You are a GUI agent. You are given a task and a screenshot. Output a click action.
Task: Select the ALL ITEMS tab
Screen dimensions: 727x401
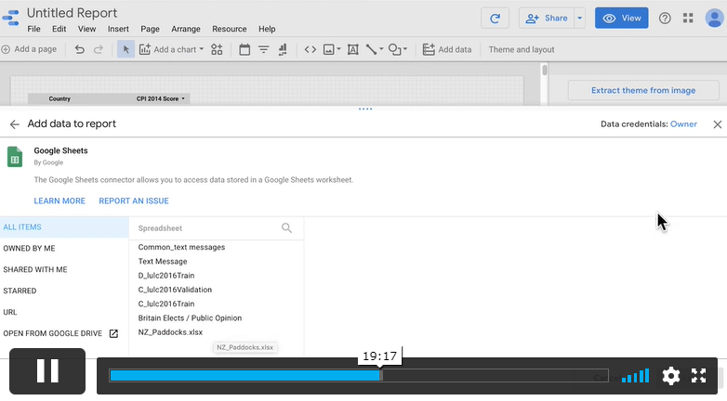coord(64,226)
